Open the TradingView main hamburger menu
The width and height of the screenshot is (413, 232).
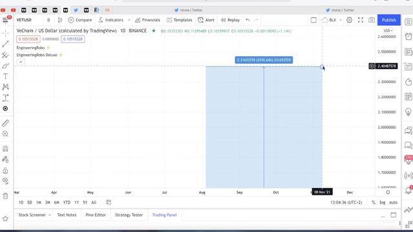tap(5, 20)
